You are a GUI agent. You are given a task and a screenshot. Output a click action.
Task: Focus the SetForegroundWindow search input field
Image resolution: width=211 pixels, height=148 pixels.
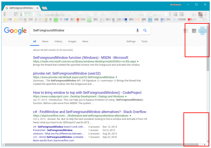82,31
